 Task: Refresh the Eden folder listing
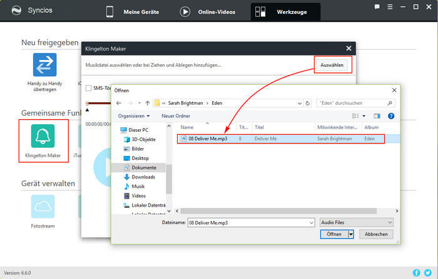308,103
